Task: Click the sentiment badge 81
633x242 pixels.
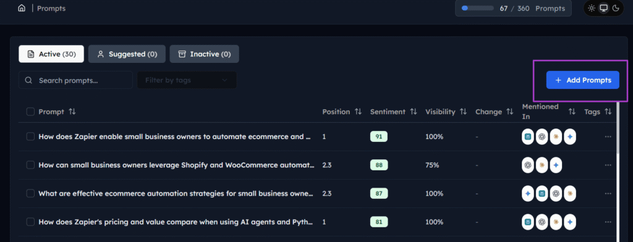Action: (379, 222)
